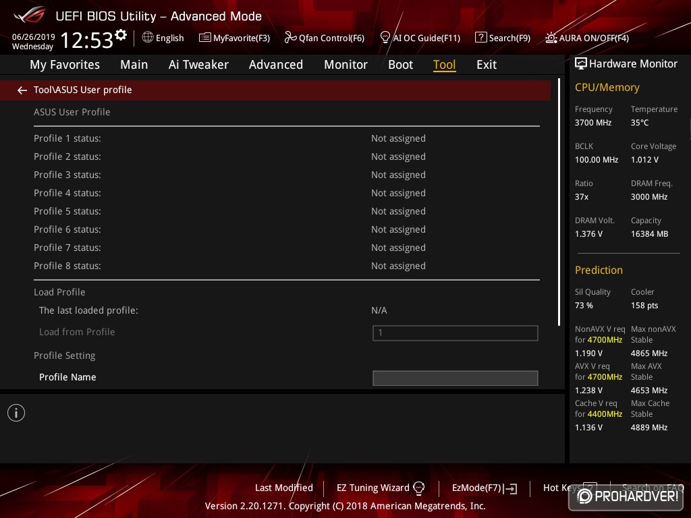This screenshot has width=691, height=518.
Task: Open MyFavorite(F3) list icon
Action: coord(205,38)
